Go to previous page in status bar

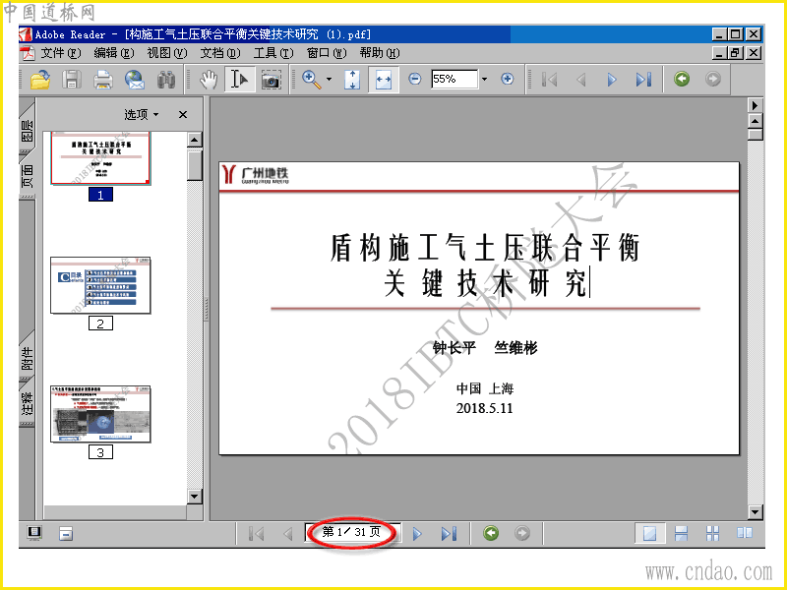(287, 534)
